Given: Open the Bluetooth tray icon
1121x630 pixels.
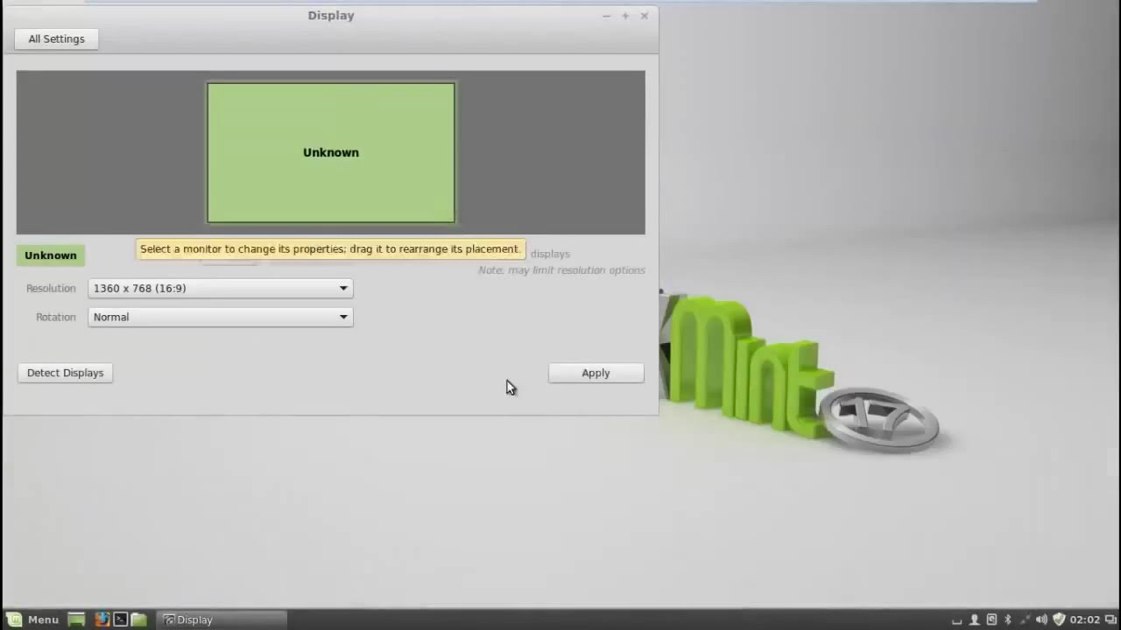Looking at the screenshot, I should coord(1008,619).
